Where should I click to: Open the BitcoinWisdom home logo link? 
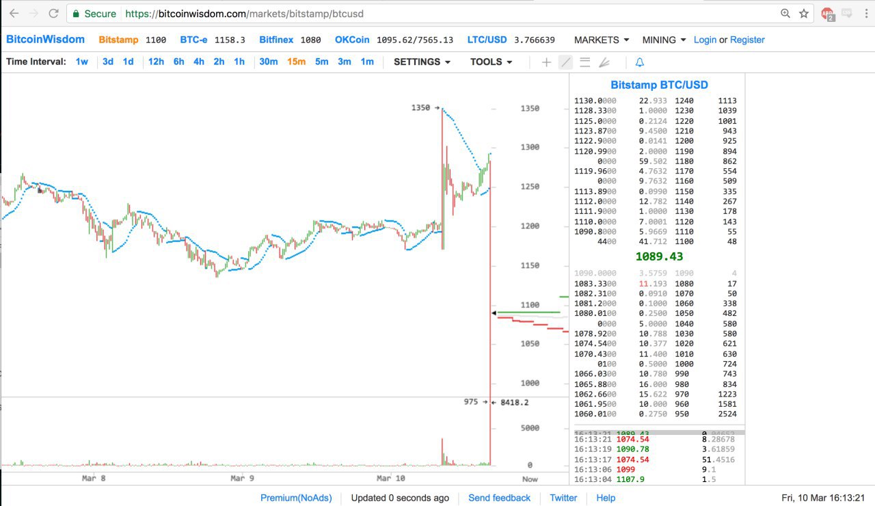click(45, 40)
